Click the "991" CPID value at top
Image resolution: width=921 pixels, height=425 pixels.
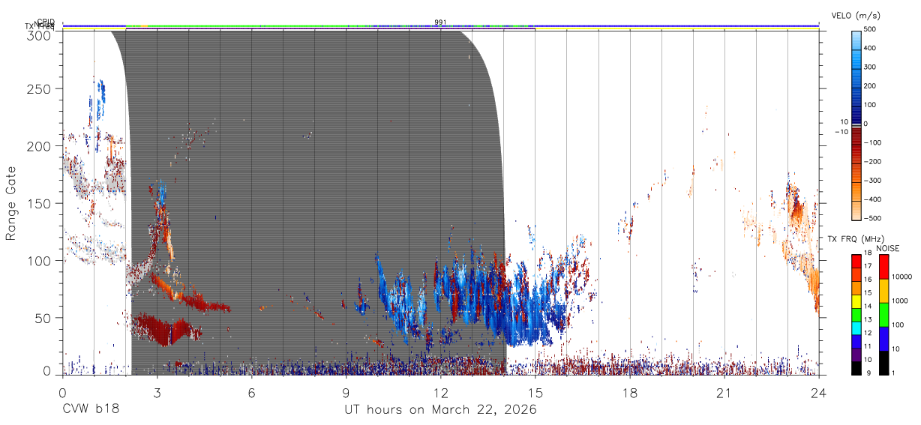[x=440, y=22]
